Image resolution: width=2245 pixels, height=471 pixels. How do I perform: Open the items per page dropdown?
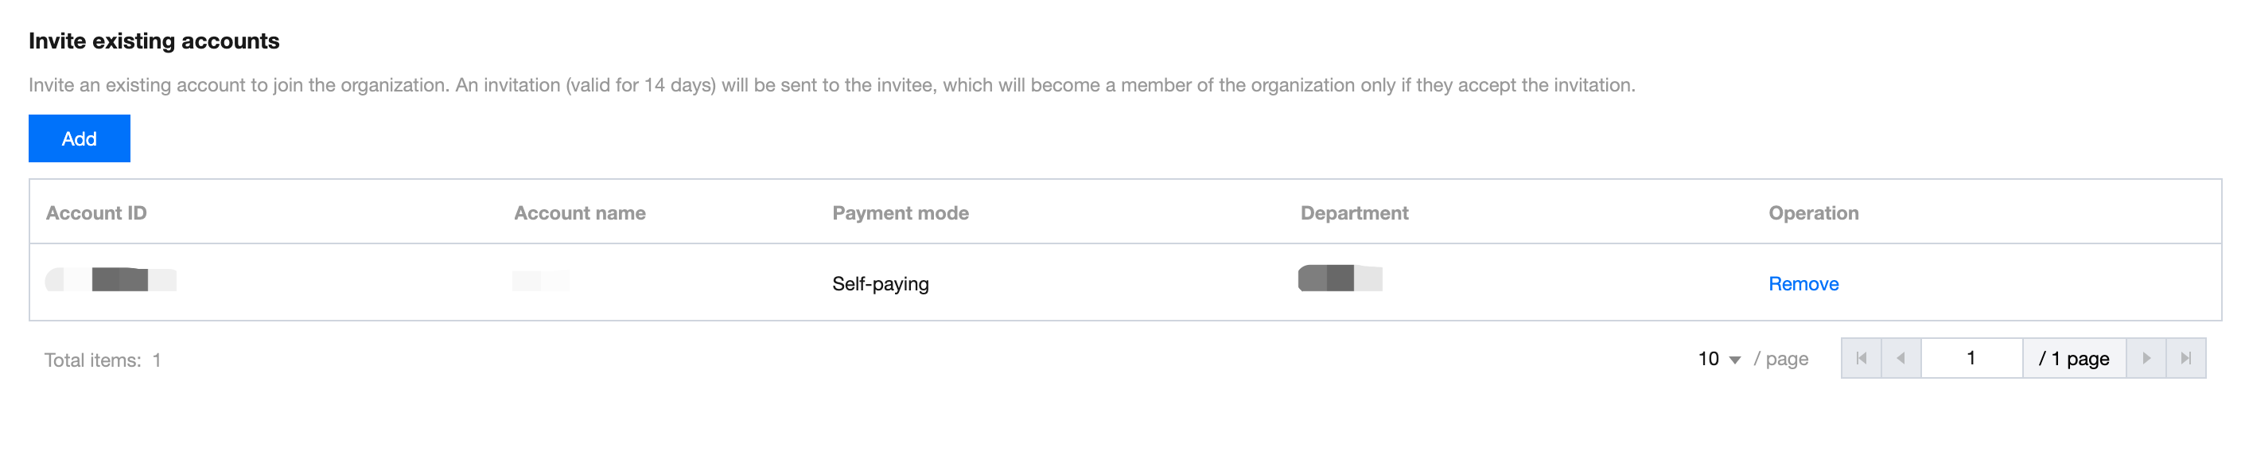click(1718, 359)
